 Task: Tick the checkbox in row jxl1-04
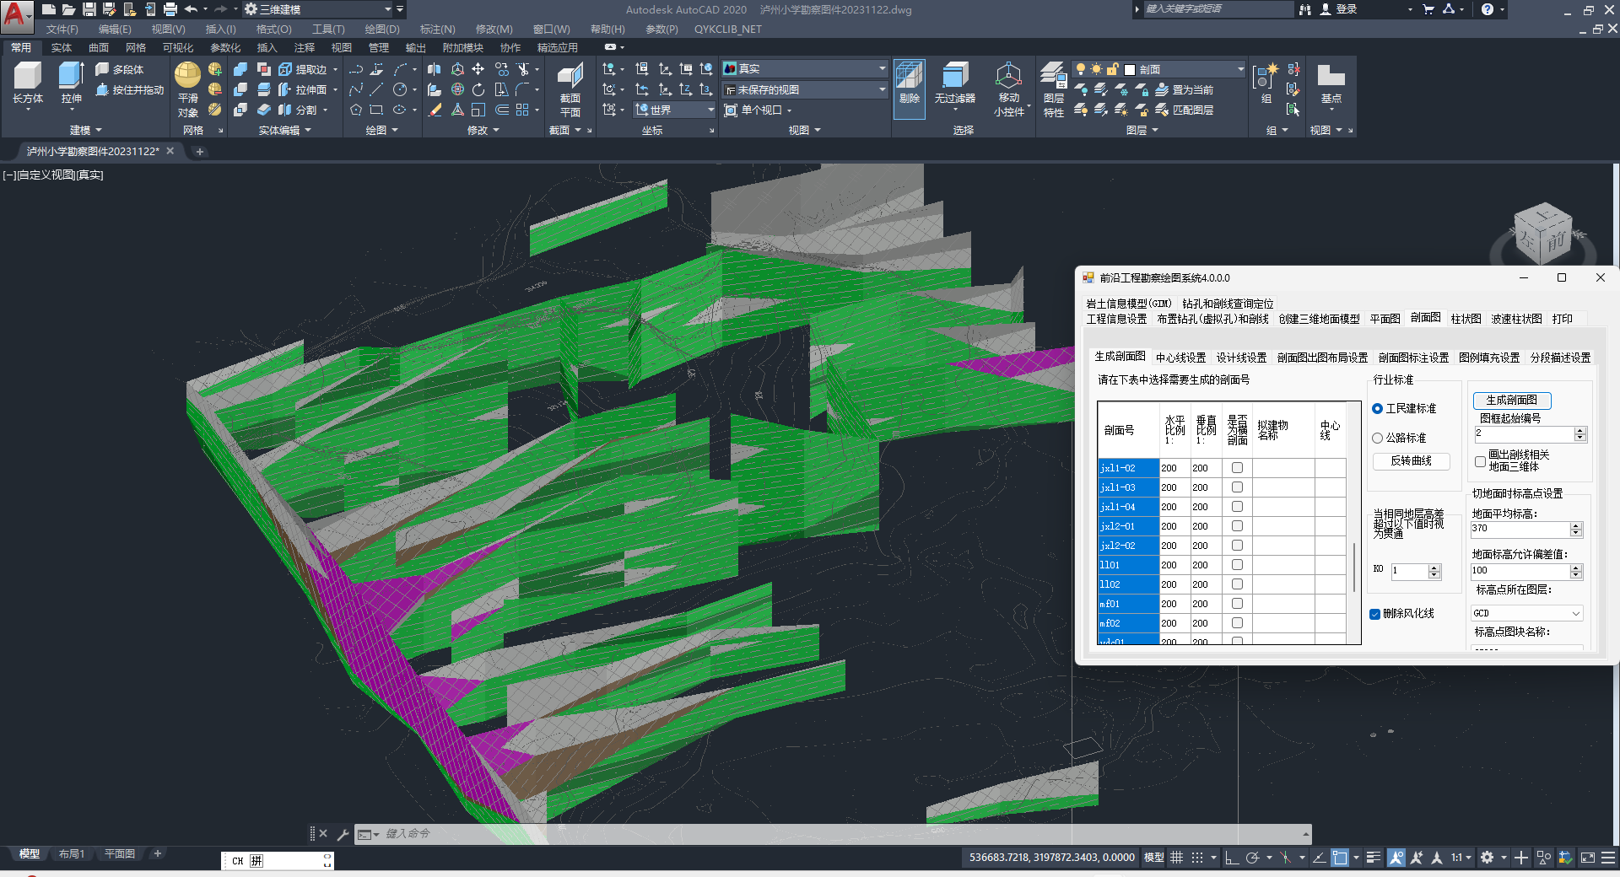(x=1237, y=507)
